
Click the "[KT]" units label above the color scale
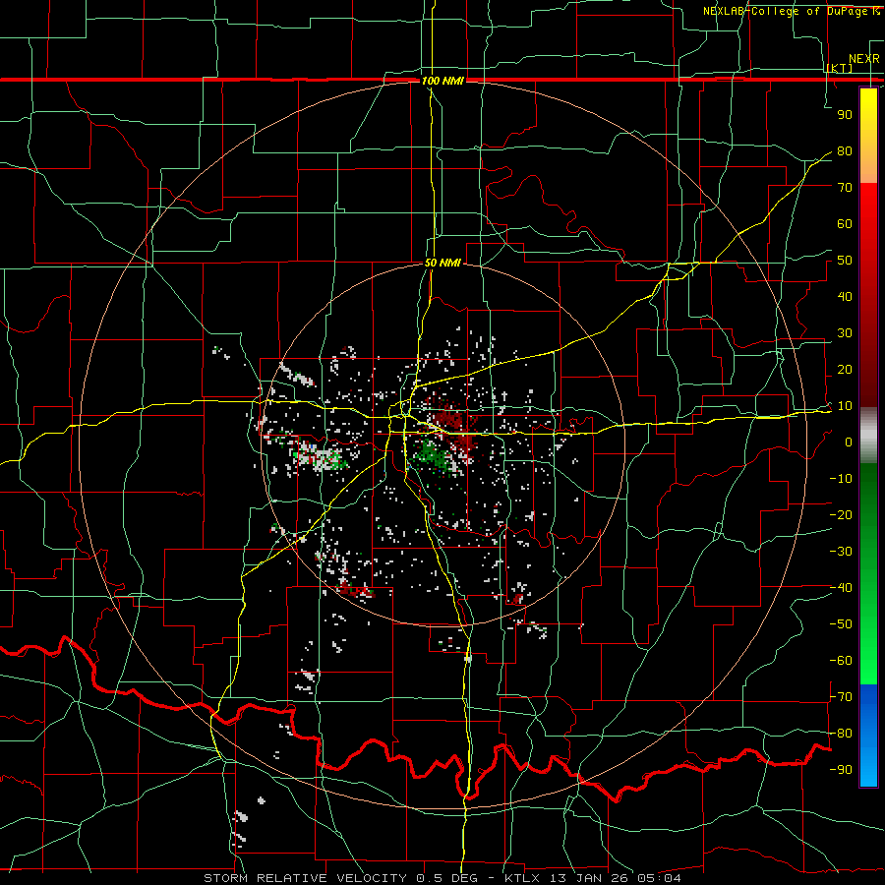coord(840,69)
